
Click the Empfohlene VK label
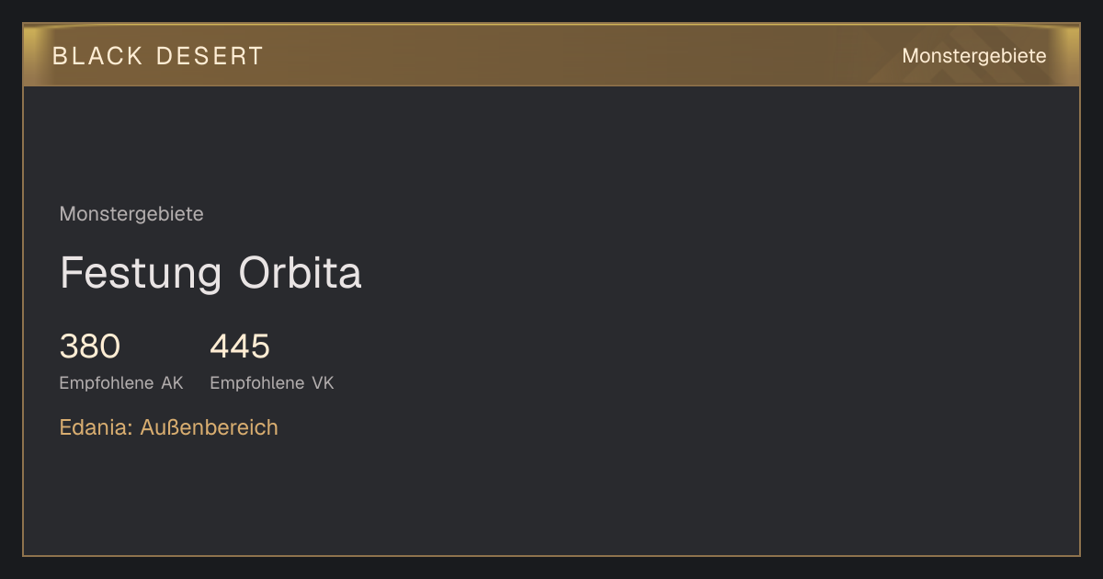pyautogui.click(x=272, y=383)
